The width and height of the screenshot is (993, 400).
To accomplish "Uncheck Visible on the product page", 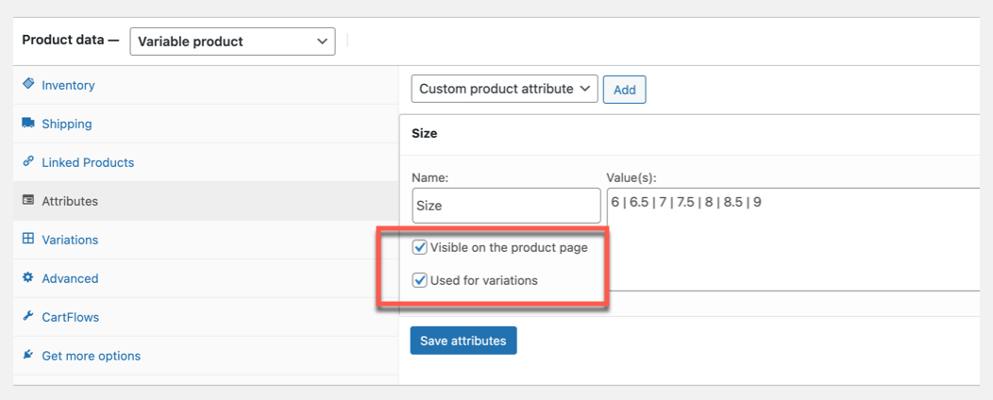I will pyautogui.click(x=420, y=247).
